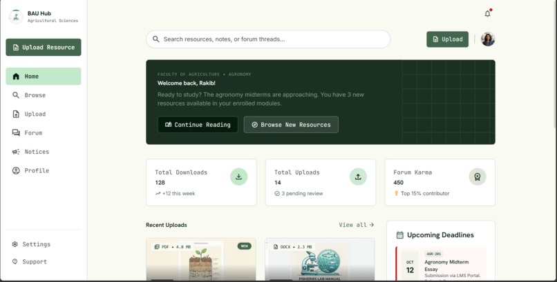Open Support in the sidebar

click(x=44, y=261)
